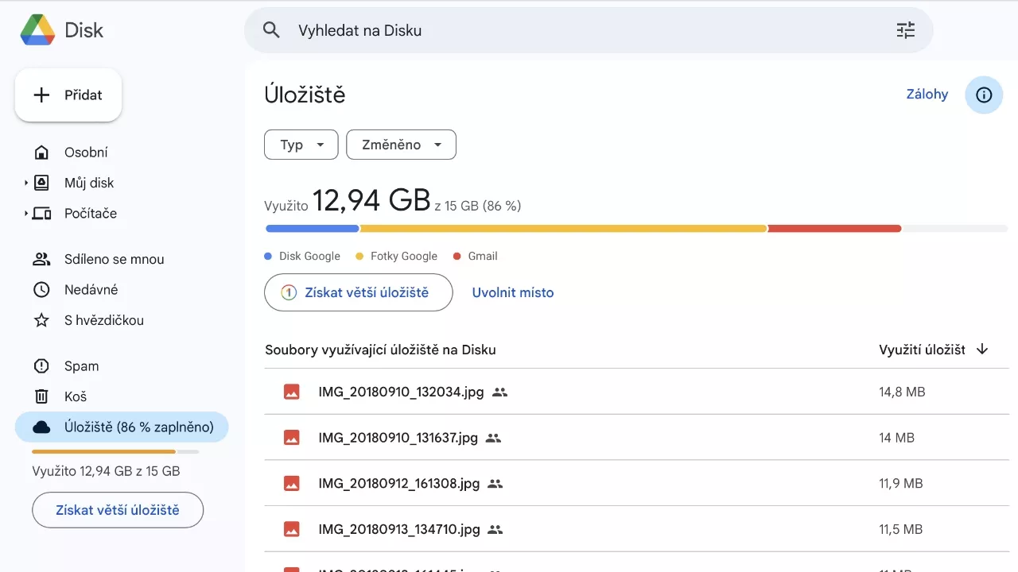
Task: Click shared people icon beside IMG_20180910_131637.jpg
Action: [493, 438]
